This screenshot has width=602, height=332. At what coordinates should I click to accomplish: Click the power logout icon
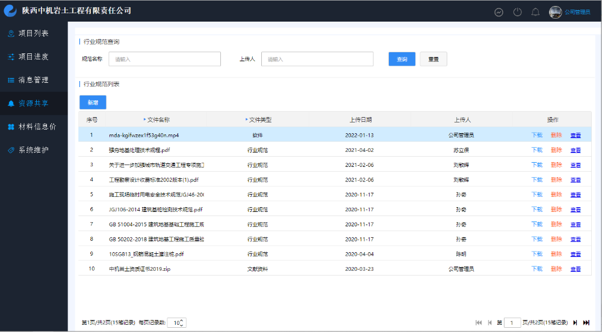[x=517, y=12]
